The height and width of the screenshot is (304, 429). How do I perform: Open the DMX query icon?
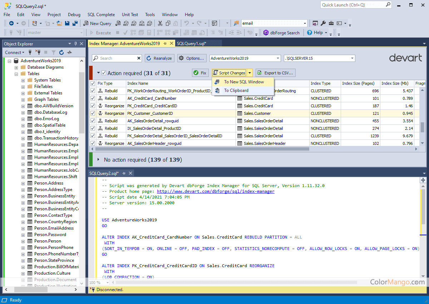click(133, 23)
